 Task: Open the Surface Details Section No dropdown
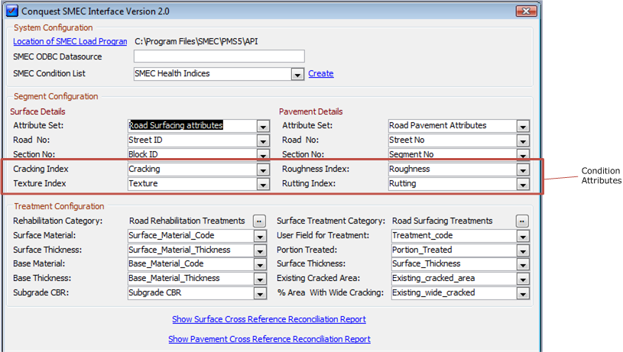click(x=263, y=155)
